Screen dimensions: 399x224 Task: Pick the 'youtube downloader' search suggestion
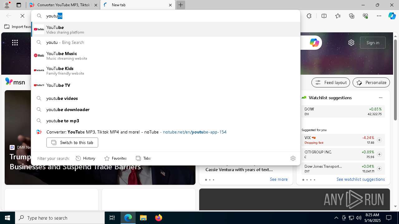(166, 110)
